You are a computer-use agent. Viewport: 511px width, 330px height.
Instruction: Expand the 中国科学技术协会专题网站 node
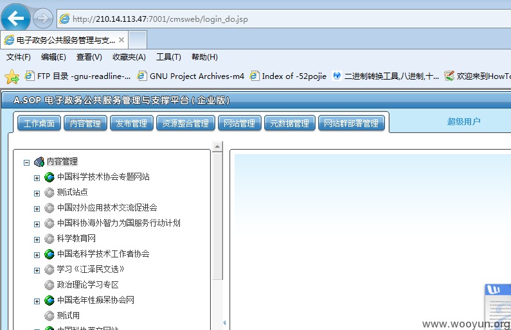tap(37, 178)
